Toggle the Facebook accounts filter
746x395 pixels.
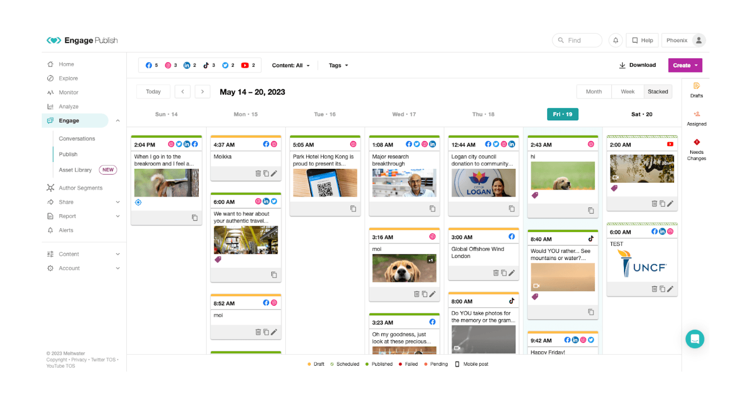(152, 66)
